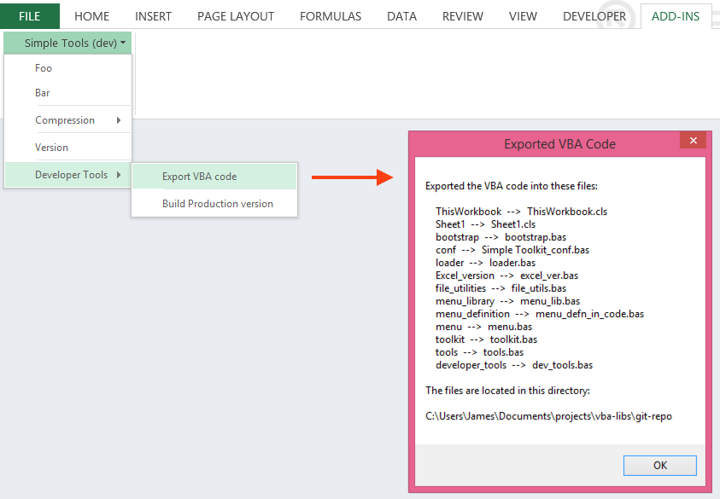Open the VIEW tab

(x=523, y=15)
